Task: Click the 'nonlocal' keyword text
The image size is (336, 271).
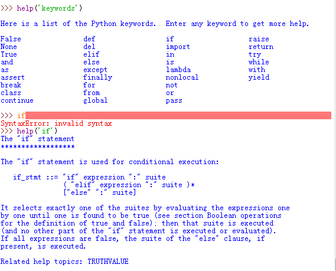Action: (x=182, y=77)
